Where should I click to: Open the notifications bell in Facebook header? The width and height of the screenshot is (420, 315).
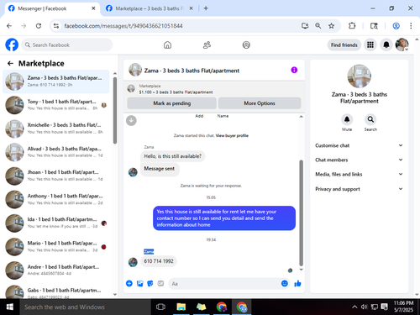pyautogui.click(x=386, y=45)
